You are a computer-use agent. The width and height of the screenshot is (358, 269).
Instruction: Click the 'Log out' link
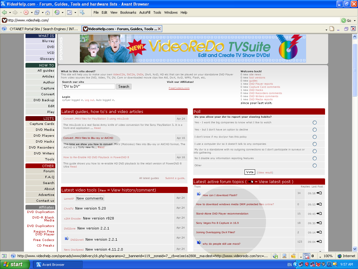[89, 100]
